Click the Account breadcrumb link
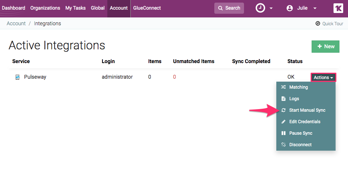 pos(16,23)
